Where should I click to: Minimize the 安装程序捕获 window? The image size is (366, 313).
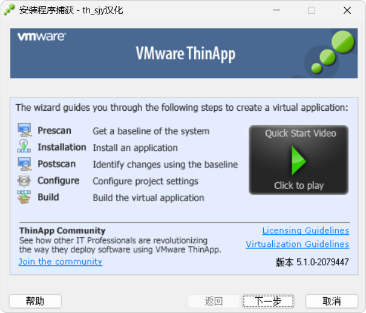tap(276, 10)
